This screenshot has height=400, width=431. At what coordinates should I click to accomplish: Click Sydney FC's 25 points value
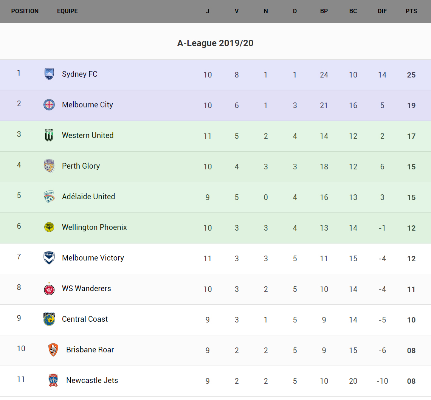pyautogui.click(x=411, y=75)
